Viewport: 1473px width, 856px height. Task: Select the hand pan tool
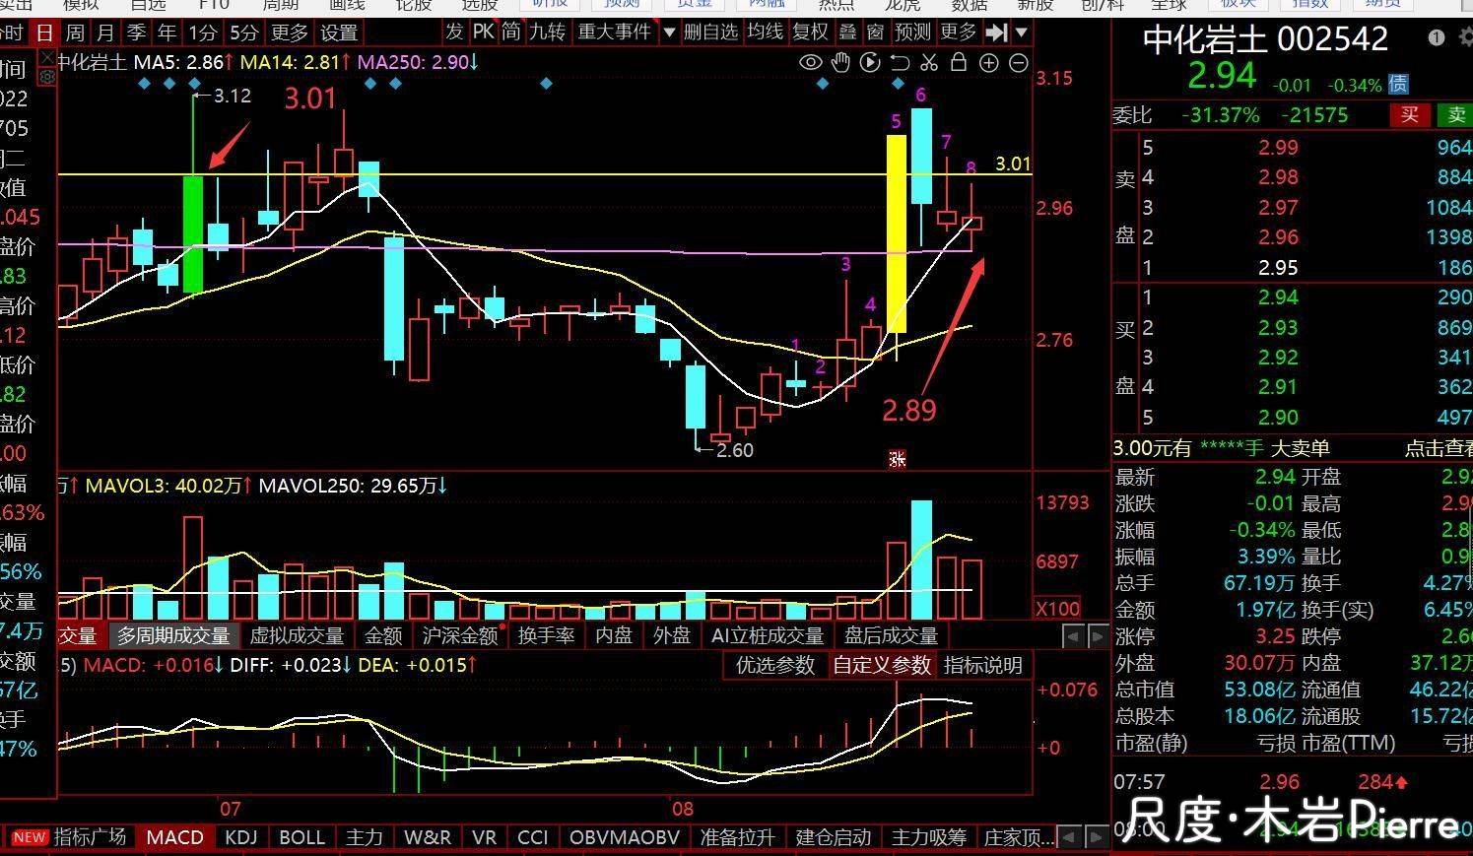(x=840, y=63)
